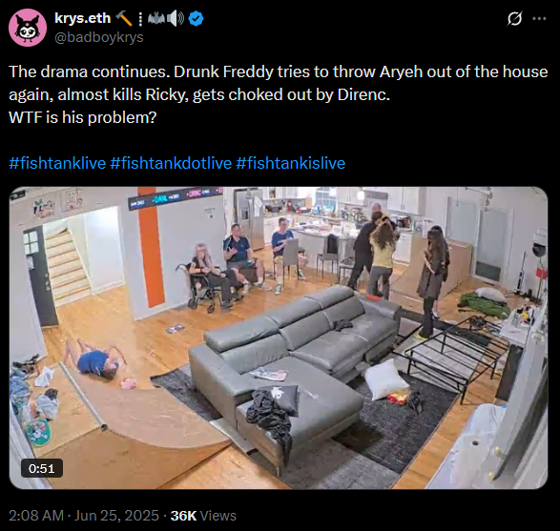Image resolution: width=560 pixels, height=531 pixels.
Task: Click the blue verified badge
Action: tap(196, 18)
